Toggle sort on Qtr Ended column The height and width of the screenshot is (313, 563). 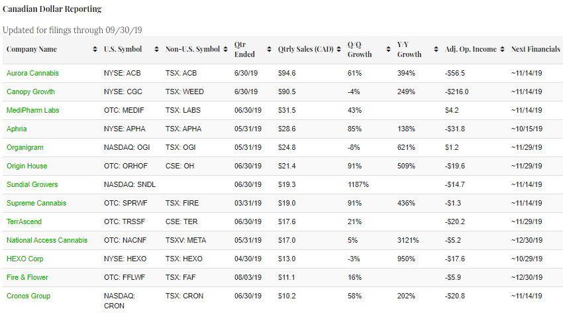point(270,50)
